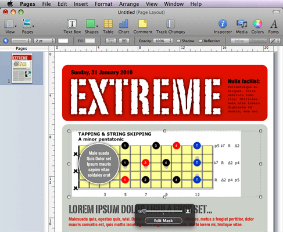
Task: Open the Media browser
Action: coord(242,26)
